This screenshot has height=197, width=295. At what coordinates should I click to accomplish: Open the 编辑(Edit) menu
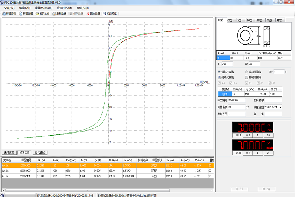pos(25,8)
